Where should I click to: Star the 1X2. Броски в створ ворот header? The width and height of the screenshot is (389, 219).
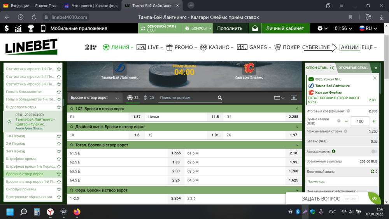tap(72, 109)
